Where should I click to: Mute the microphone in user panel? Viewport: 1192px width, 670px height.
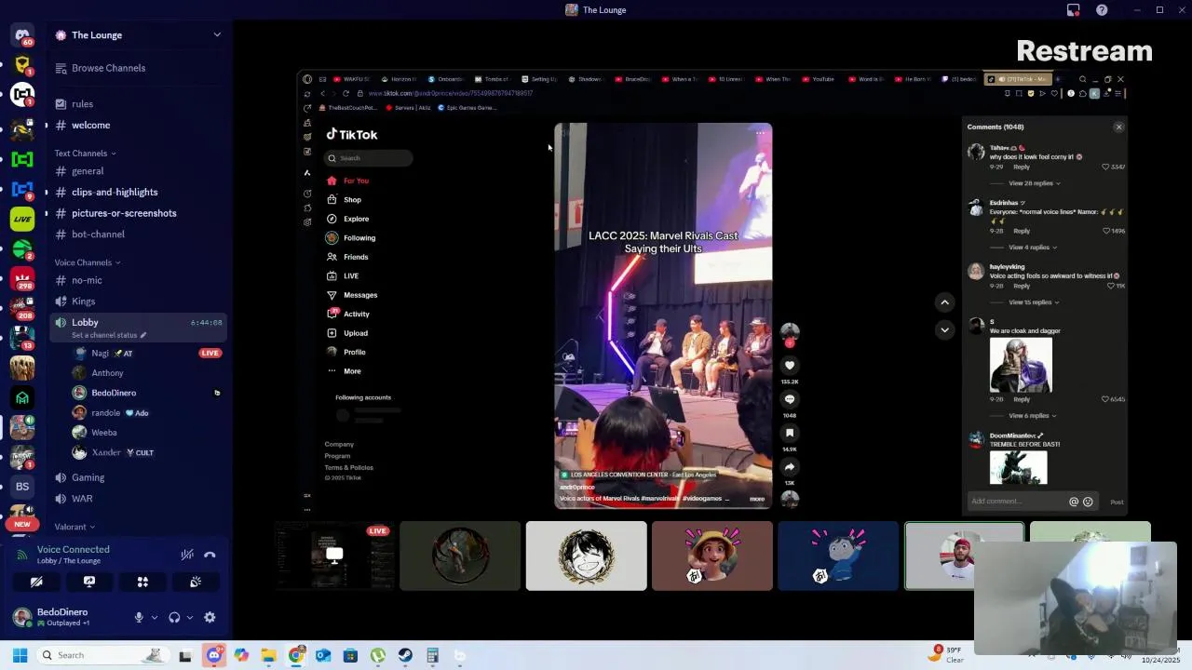point(139,617)
